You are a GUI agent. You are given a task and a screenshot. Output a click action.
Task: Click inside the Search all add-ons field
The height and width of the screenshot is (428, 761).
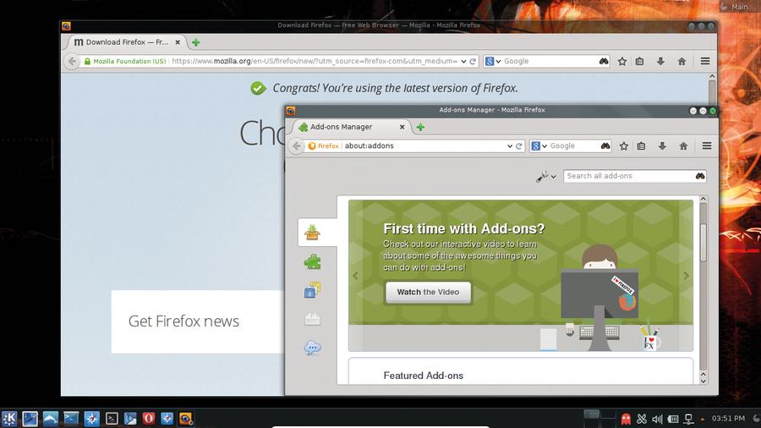tap(629, 176)
